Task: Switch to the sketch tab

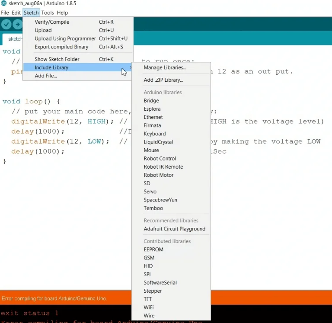Action: tap(13, 39)
